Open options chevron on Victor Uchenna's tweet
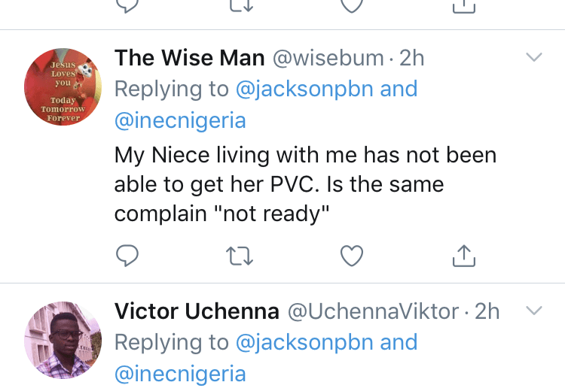565x388 pixels. point(534,311)
